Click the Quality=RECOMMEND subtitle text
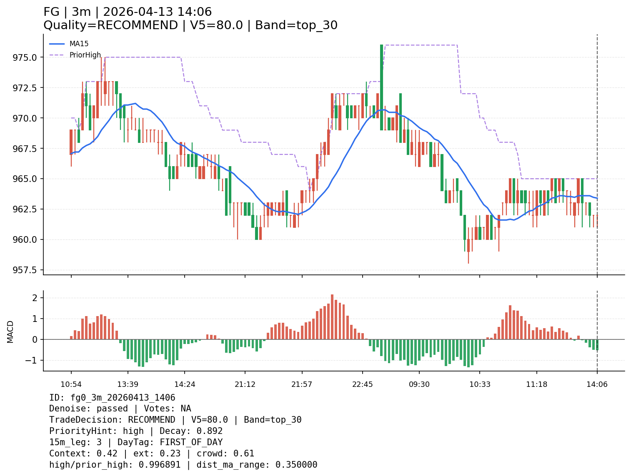The image size is (631, 476). point(190,25)
